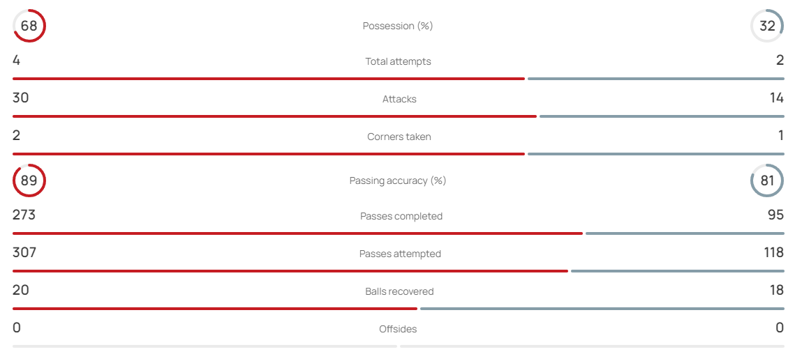Click the red 68 possession gauge
Viewport: 795px width, 354px height.
[29, 26]
